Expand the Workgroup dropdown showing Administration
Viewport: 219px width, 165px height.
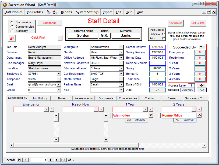pyautogui.click(x=121, y=47)
